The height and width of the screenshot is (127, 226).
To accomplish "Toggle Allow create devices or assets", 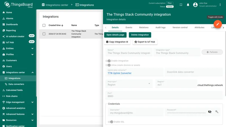I will (x=108, y=65).
